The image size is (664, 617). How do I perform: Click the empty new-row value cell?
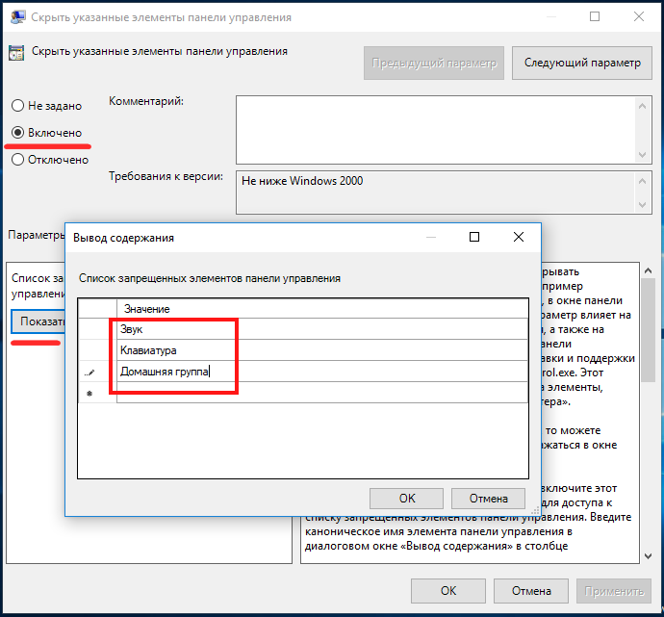(322, 393)
